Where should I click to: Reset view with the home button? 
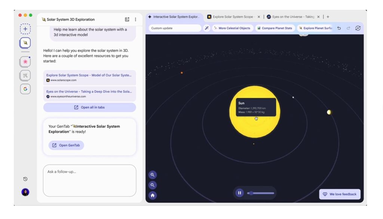153,195
